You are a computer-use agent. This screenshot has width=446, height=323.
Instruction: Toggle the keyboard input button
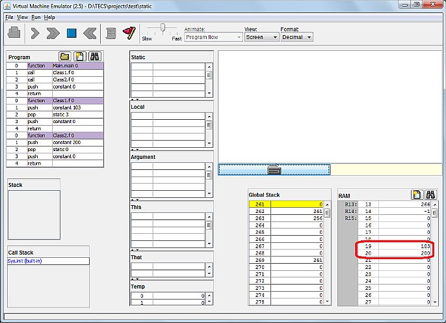[274, 169]
